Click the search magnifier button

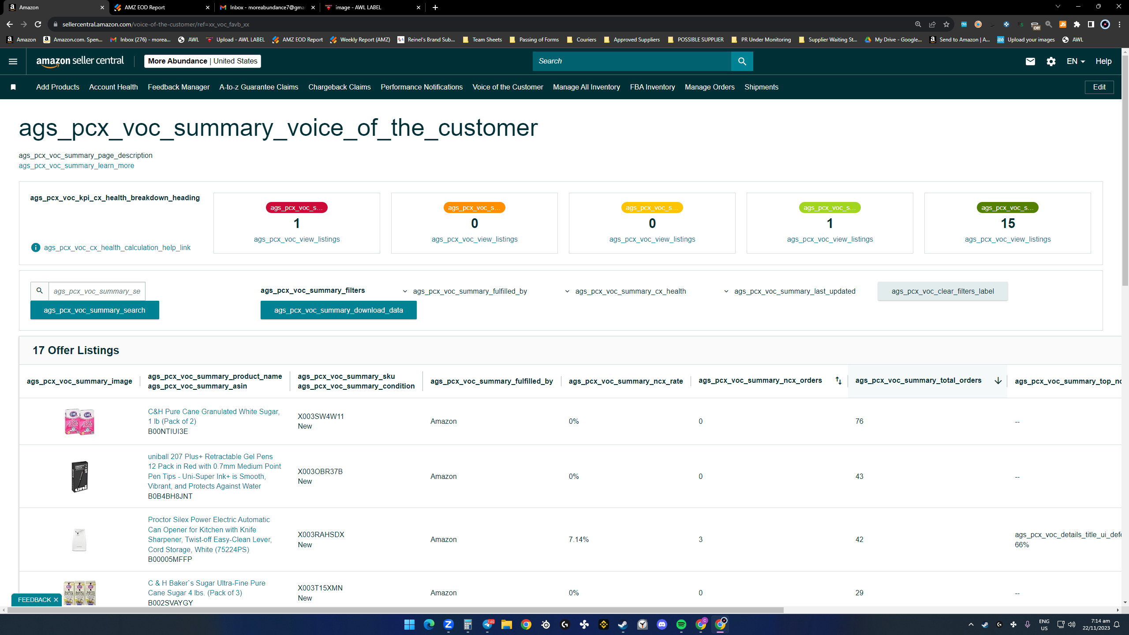point(742,61)
